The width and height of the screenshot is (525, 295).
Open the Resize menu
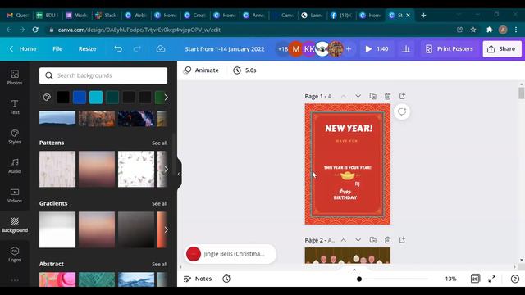pyautogui.click(x=87, y=49)
